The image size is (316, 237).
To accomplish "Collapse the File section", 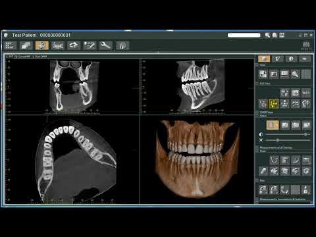I will [257, 180].
